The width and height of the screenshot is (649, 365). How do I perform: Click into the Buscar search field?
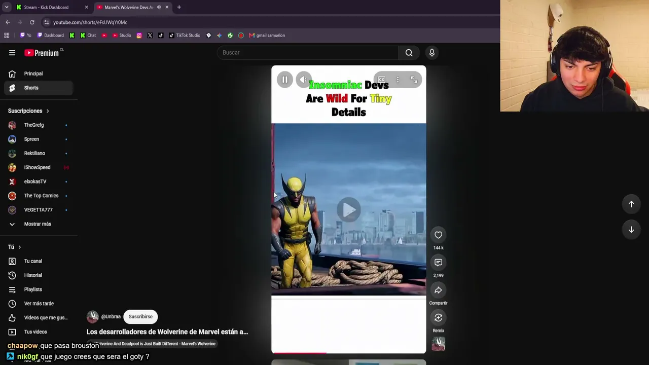tap(308, 53)
